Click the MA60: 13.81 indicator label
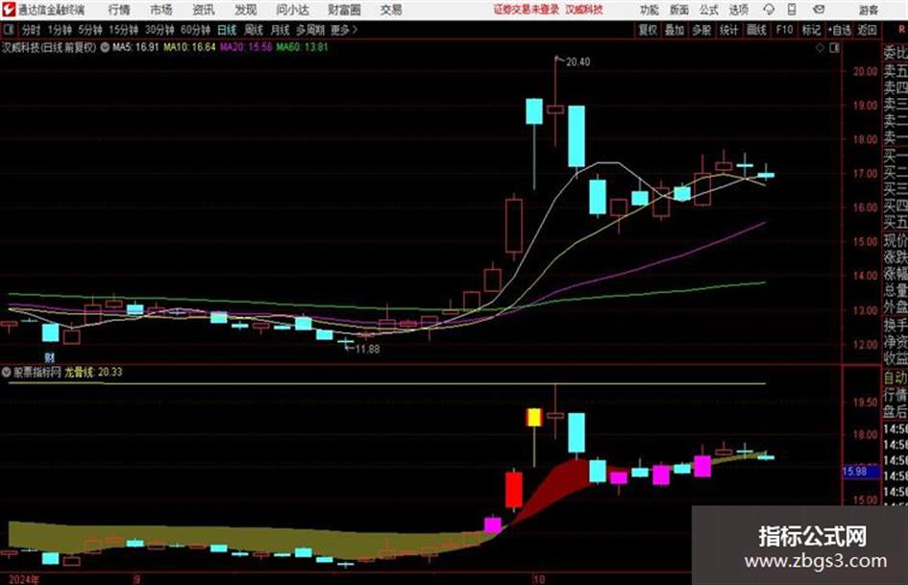The height and width of the screenshot is (585, 908). [x=302, y=47]
